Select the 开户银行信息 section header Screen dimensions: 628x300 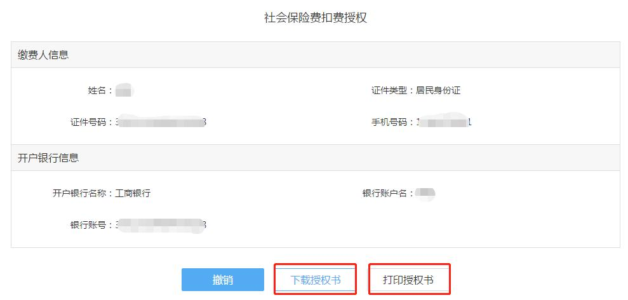48,158
